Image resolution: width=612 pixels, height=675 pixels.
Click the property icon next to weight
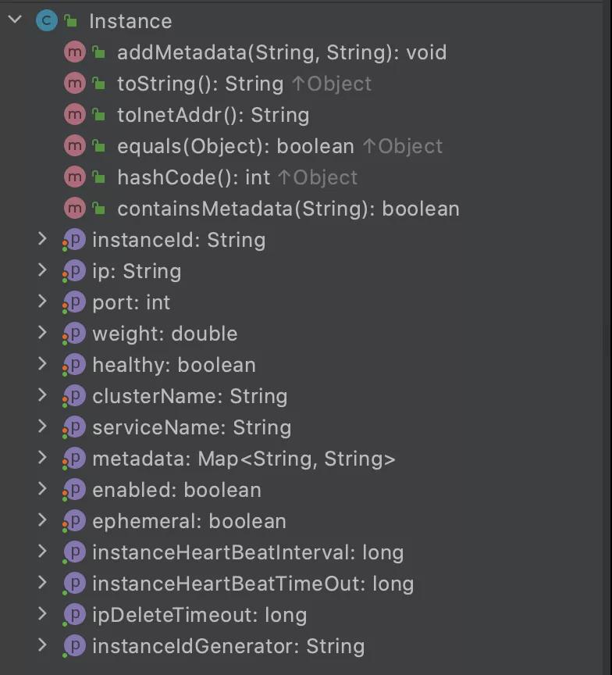click(x=73, y=334)
